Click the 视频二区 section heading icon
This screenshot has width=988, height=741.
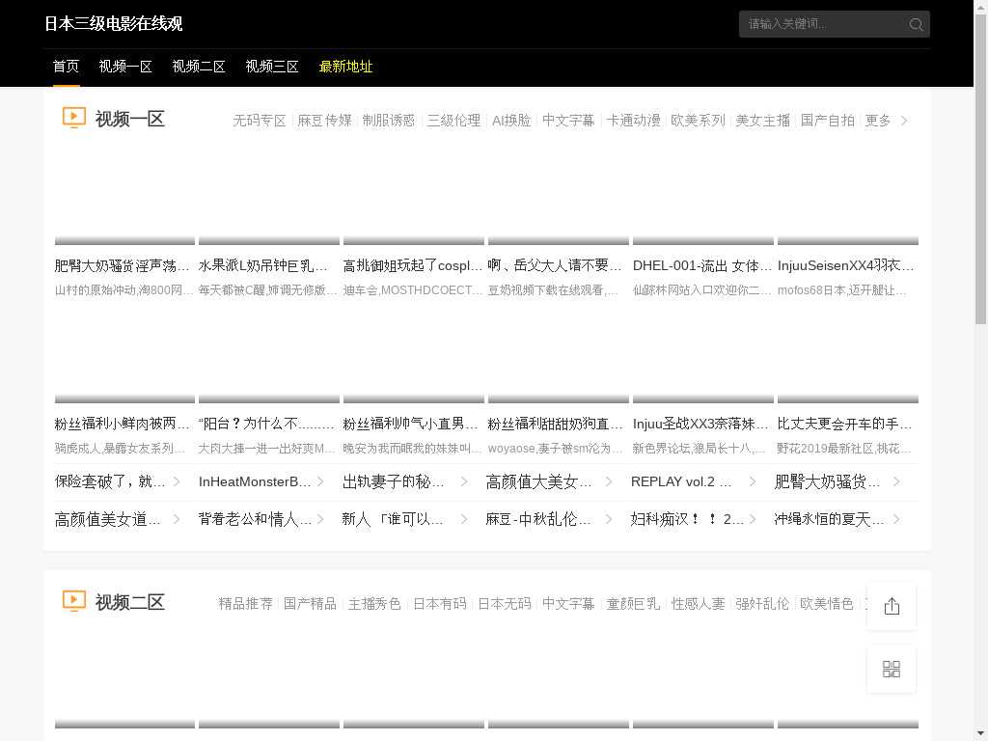74,601
